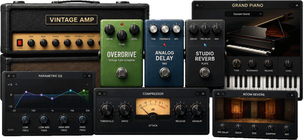Open the Compressor settings icon next to close

(197, 94)
